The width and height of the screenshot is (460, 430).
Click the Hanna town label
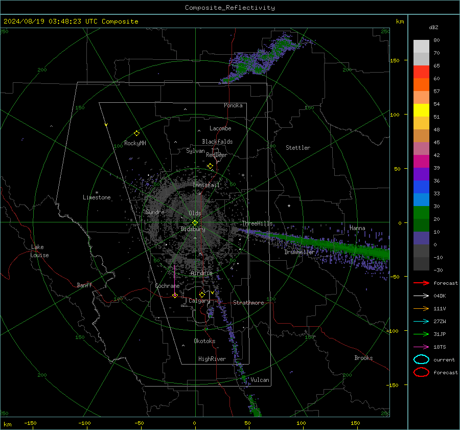click(357, 228)
